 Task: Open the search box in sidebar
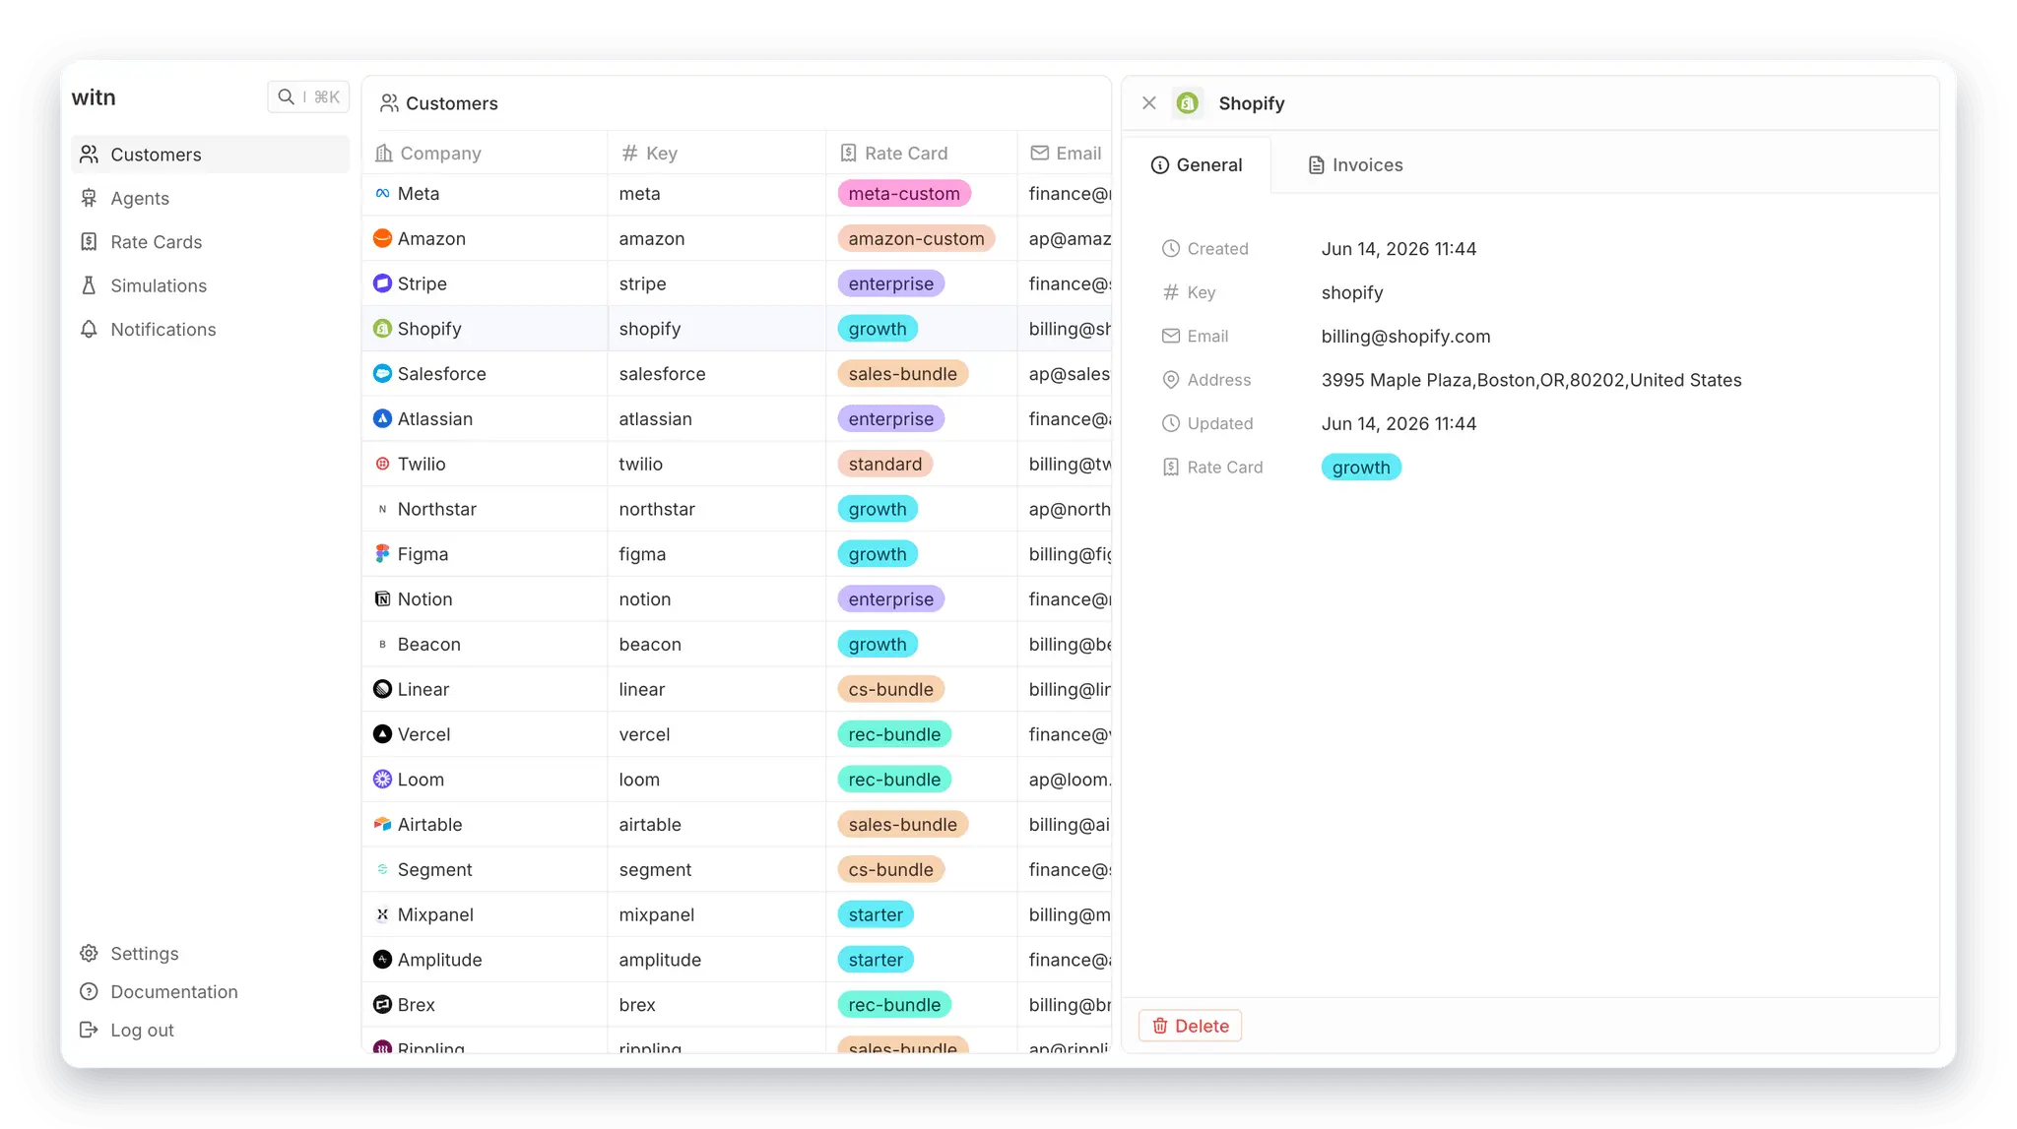coord(308,96)
